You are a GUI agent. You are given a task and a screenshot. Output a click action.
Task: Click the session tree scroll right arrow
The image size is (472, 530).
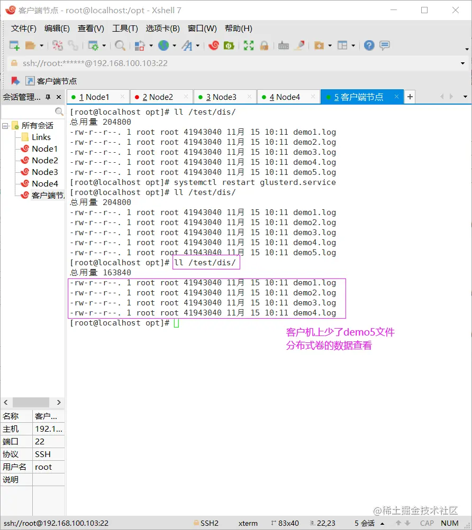(59, 402)
